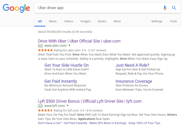Viewport: 182px width, 128px height.
Task: Click the Just Need A Ride? sitelink
Action: pyautogui.click(x=132, y=65)
